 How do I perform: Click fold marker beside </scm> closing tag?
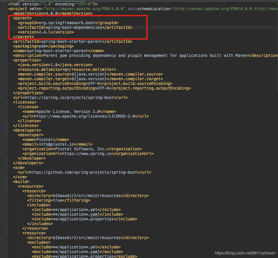7,177
